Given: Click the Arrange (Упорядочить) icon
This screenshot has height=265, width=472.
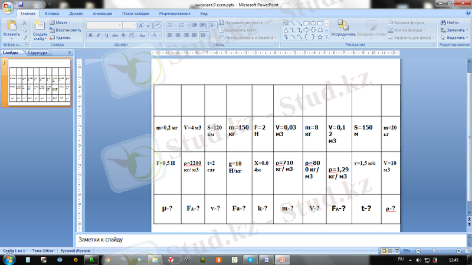Looking at the screenshot, I should [x=343, y=26].
